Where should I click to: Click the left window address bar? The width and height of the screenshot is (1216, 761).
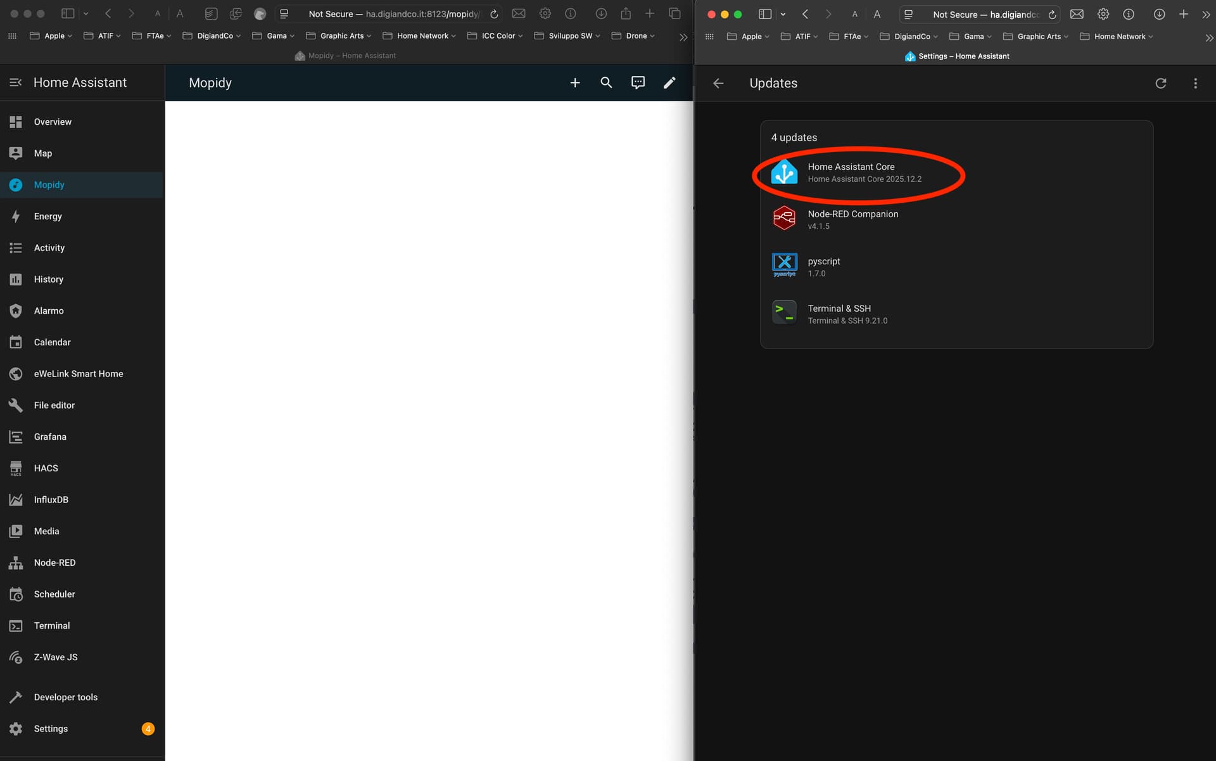pos(393,14)
